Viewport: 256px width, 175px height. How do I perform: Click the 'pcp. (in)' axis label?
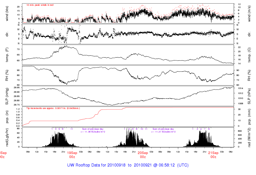pos(7,117)
